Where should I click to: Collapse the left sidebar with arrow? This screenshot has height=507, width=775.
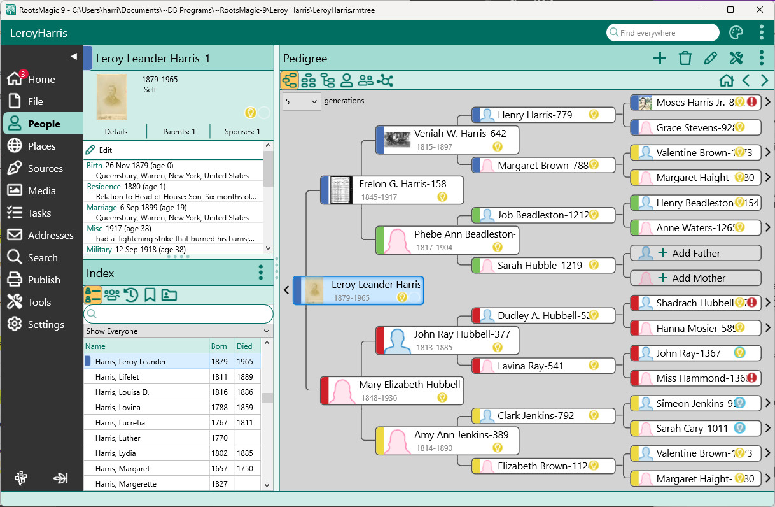pos(73,57)
